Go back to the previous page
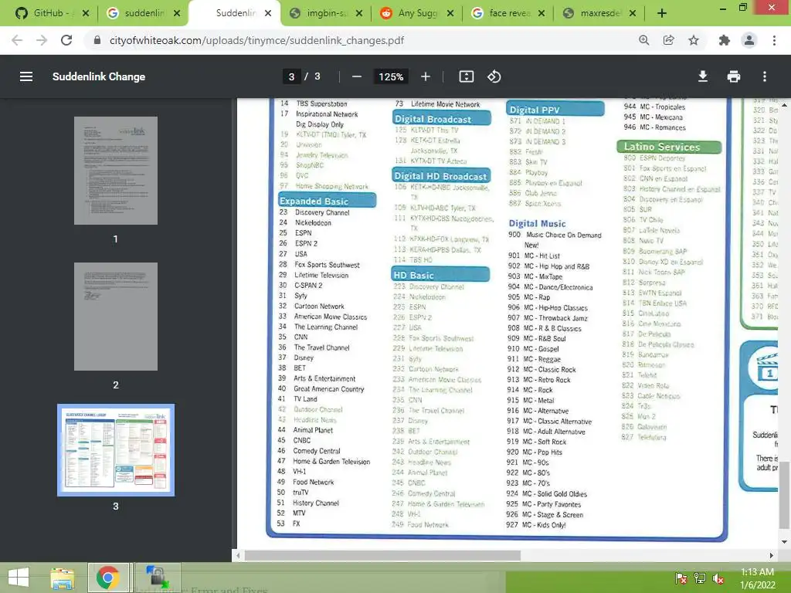 (x=17, y=40)
